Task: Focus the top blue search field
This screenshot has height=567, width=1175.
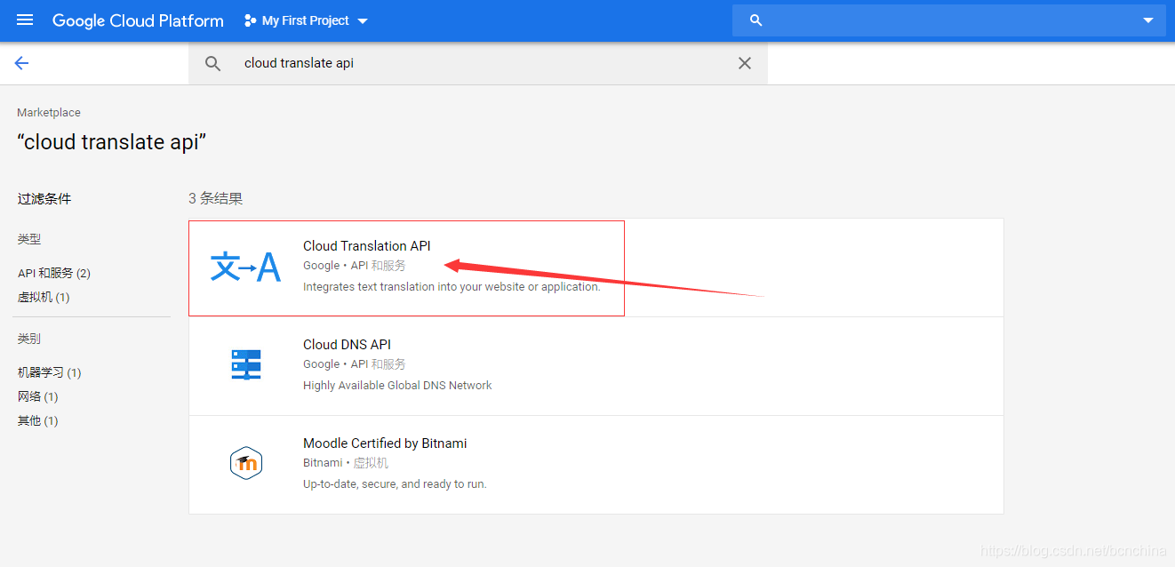Action: (949, 20)
